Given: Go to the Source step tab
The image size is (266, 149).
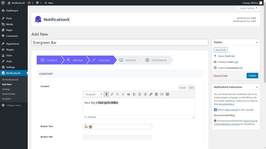Looking at the screenshot, I should coord(49,60).
